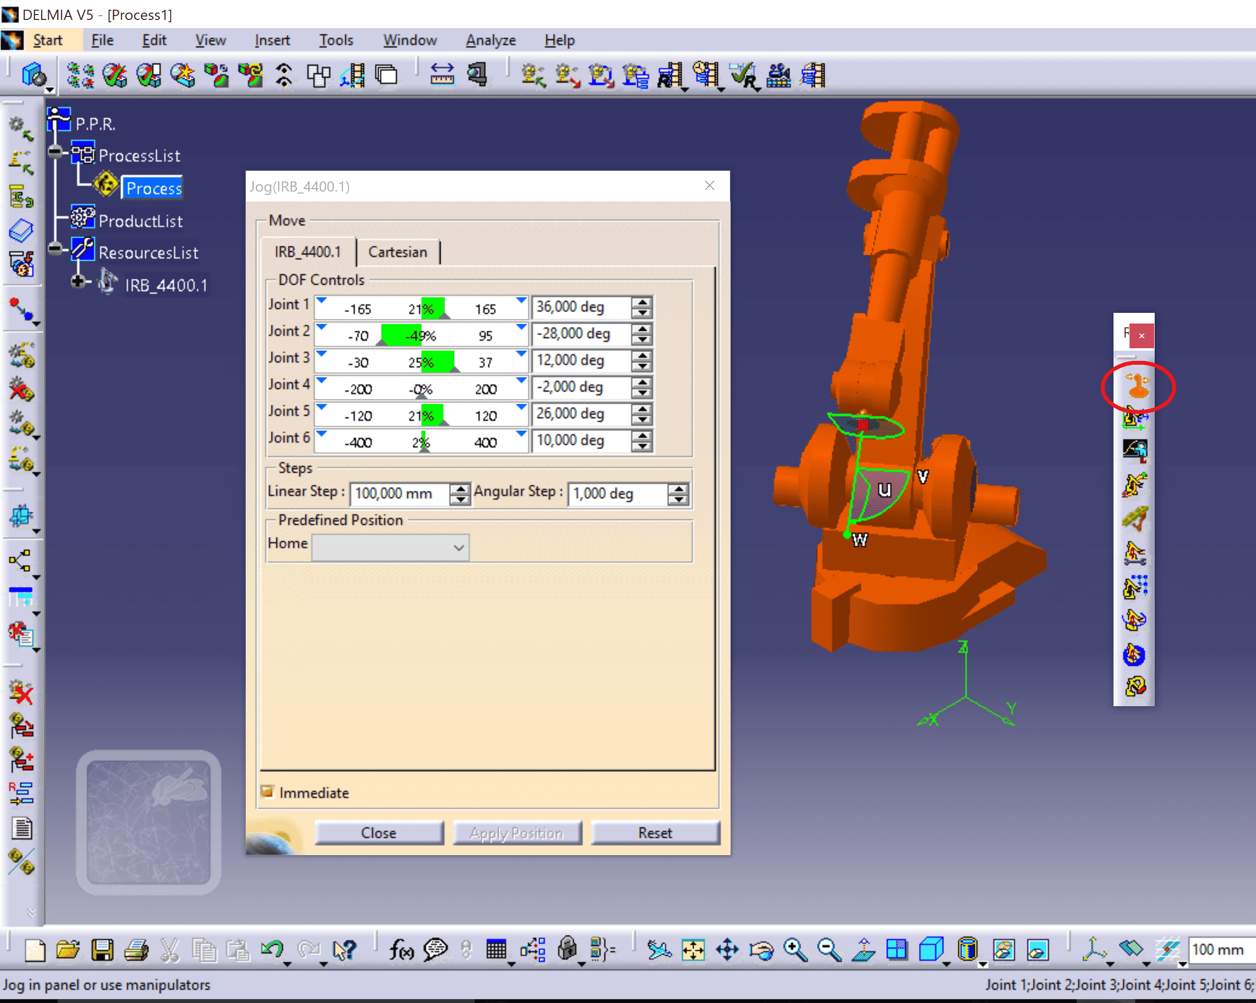Click the Normal View icon
Image resolution: width=1256 pixels, height=1003 pixels.
tap(863, 950)
